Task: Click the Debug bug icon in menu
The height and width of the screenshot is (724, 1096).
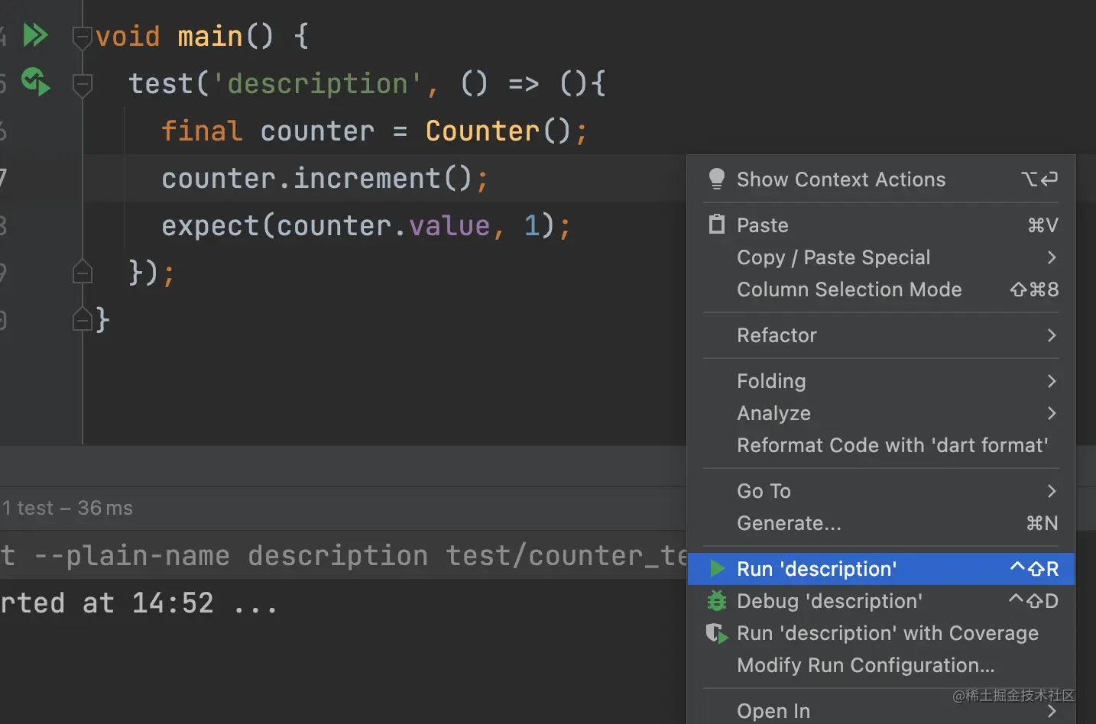Action: (x=717, y=601)
